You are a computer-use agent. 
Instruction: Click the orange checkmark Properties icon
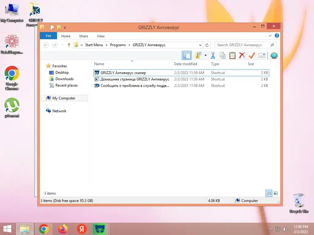tap(252, 55)
